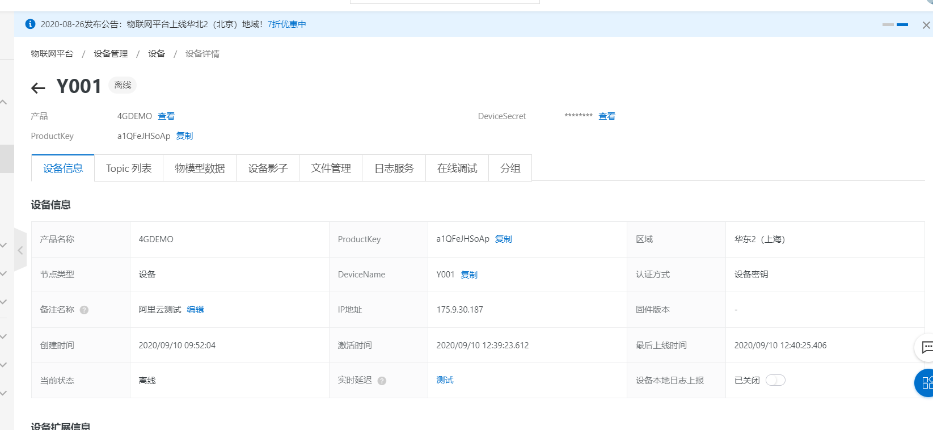Open the chat feedback floating icon
The image size is (933, 430).
[x=926, y=347]
